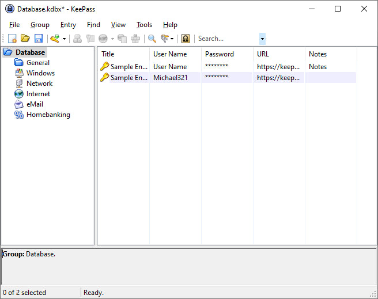Image resolution: width=378 pixels, height=299 pixels.
Task: Select the Database root group
Action: tap(30, 52)
